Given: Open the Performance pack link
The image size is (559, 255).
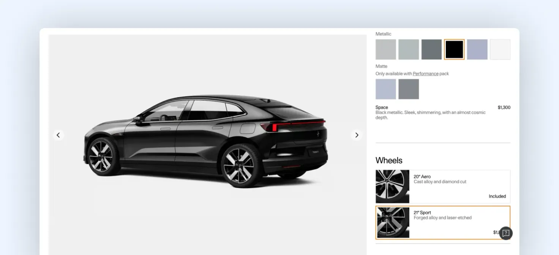Looking at the screenshot, I should click(x=426, y=74).
